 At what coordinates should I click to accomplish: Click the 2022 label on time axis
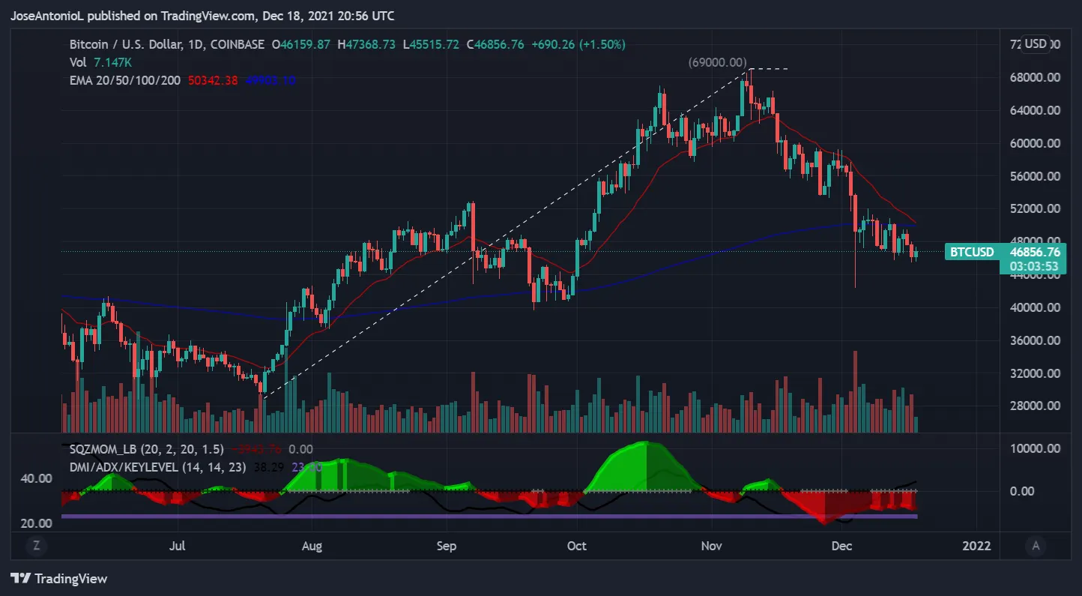pos(976,546)
